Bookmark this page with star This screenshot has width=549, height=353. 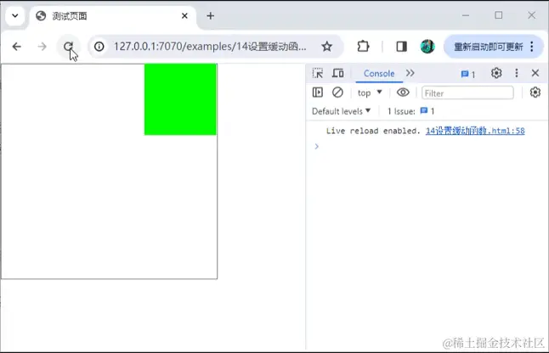326,47
